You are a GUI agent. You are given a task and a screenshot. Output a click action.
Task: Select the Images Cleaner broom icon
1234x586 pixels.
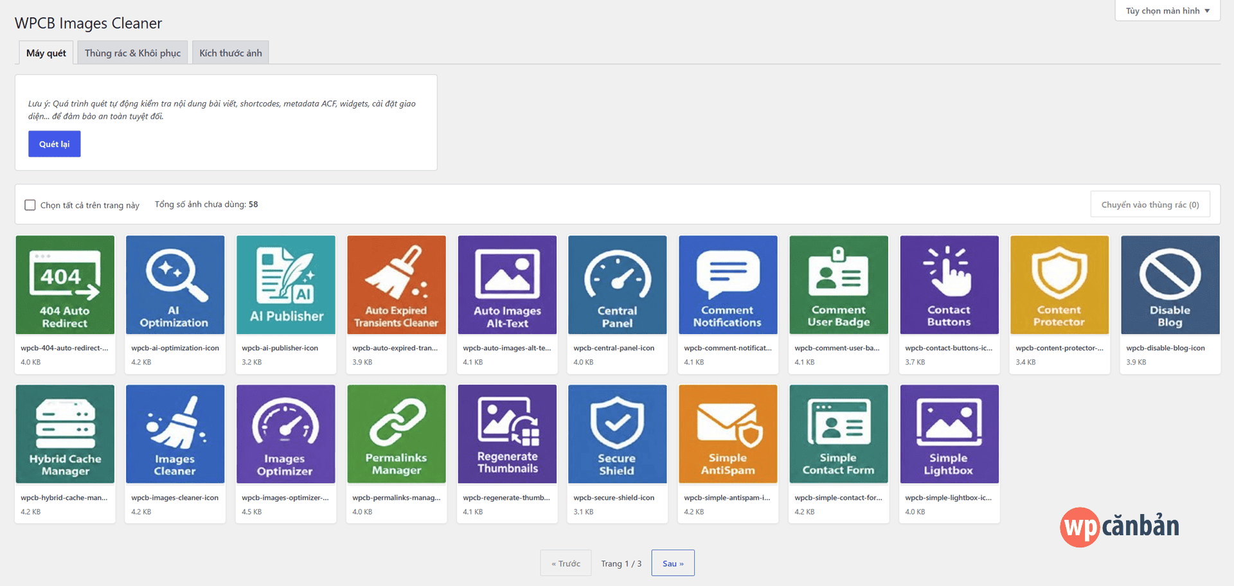pos(175,434)
